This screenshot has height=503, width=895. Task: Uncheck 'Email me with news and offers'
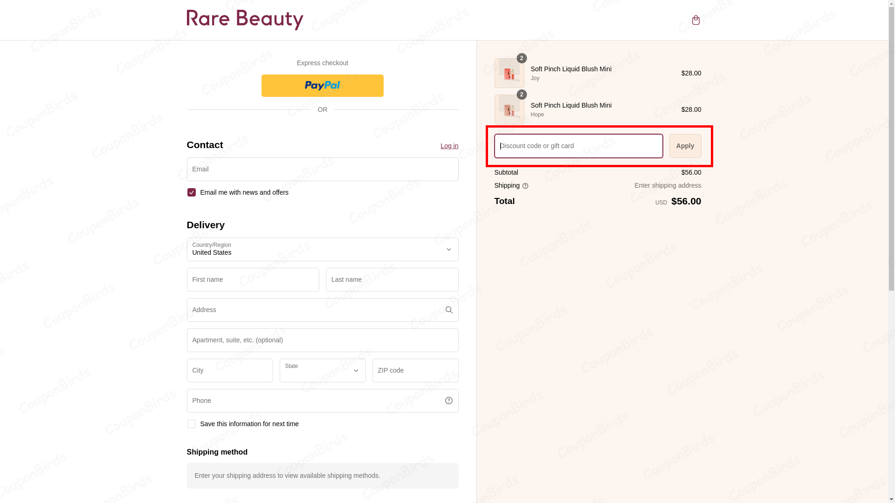(x=191, y=192)
